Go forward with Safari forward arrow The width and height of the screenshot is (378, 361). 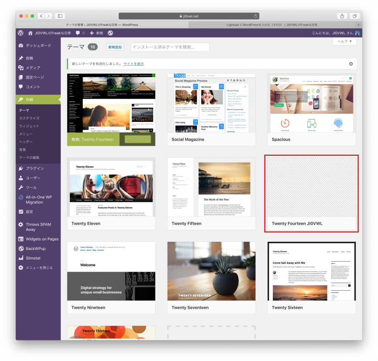tap(48, 16)
